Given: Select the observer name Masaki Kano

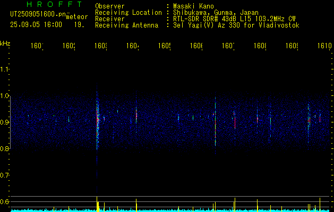Looking at the screenshot, I should [193, 6].
